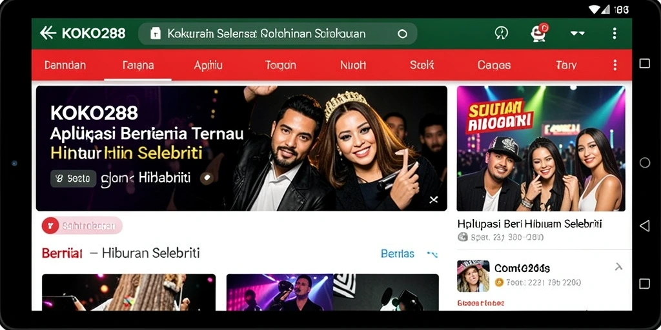The height and width of the screenshot is (330, 661).
Task: Click the globe icon under side article title
Action: coord(462,237)
